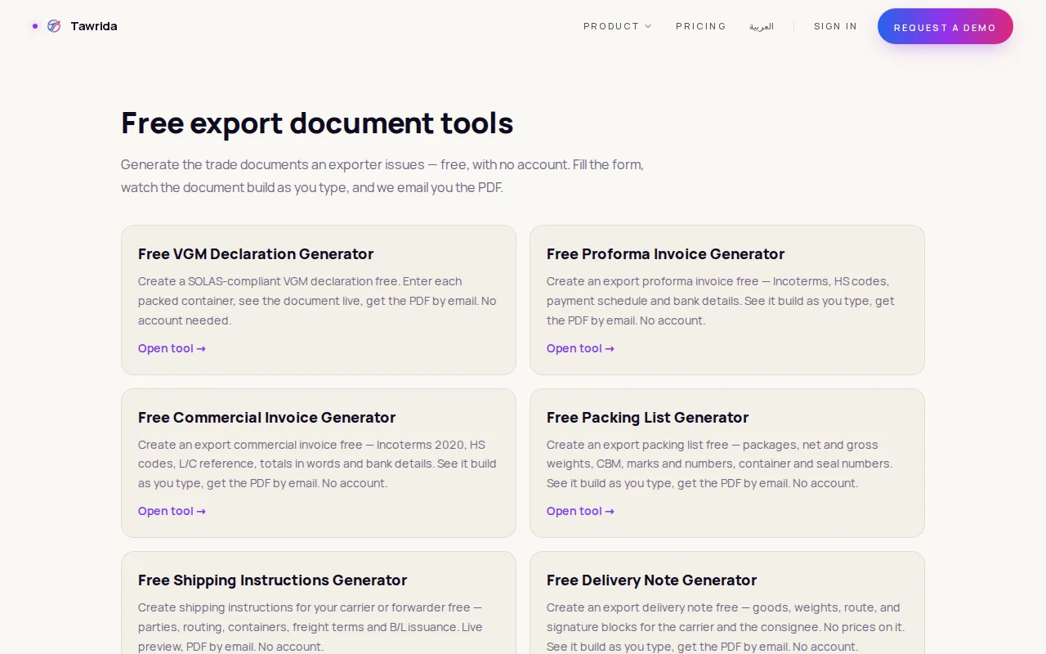The height and width of the screenshot is (654, 1046).
Task: Click the intro paragraph about trade documents
Action: [382, 176]
